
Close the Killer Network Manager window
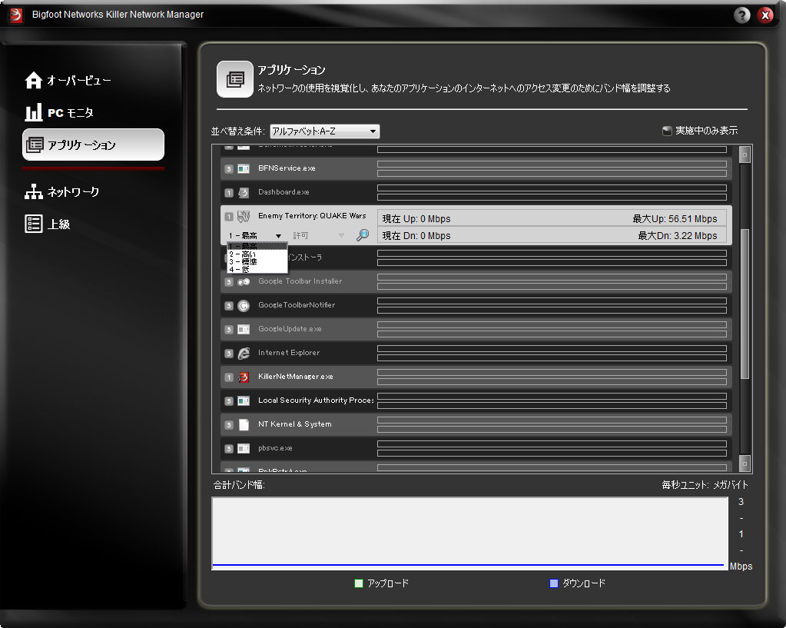[765, 15]
